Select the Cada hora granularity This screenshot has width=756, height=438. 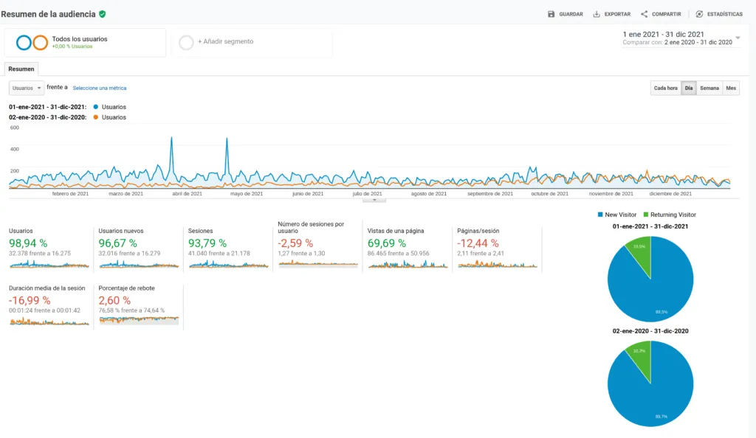[x=665, y=88]
